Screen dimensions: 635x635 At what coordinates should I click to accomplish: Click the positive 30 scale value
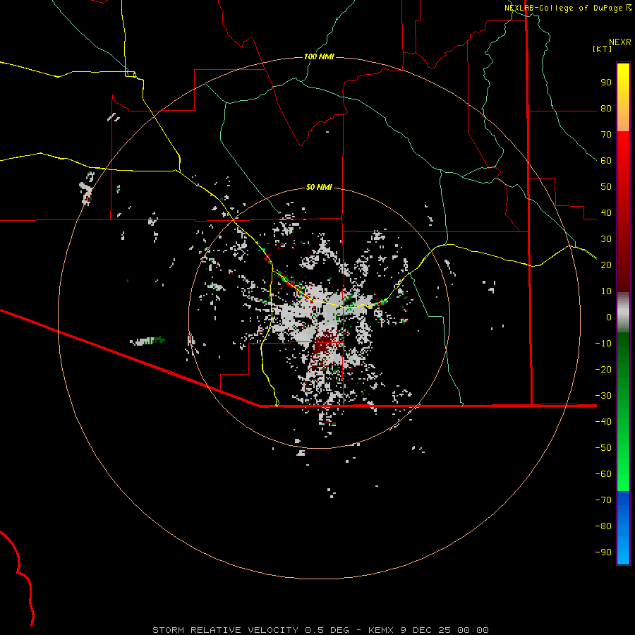[606, 239]
